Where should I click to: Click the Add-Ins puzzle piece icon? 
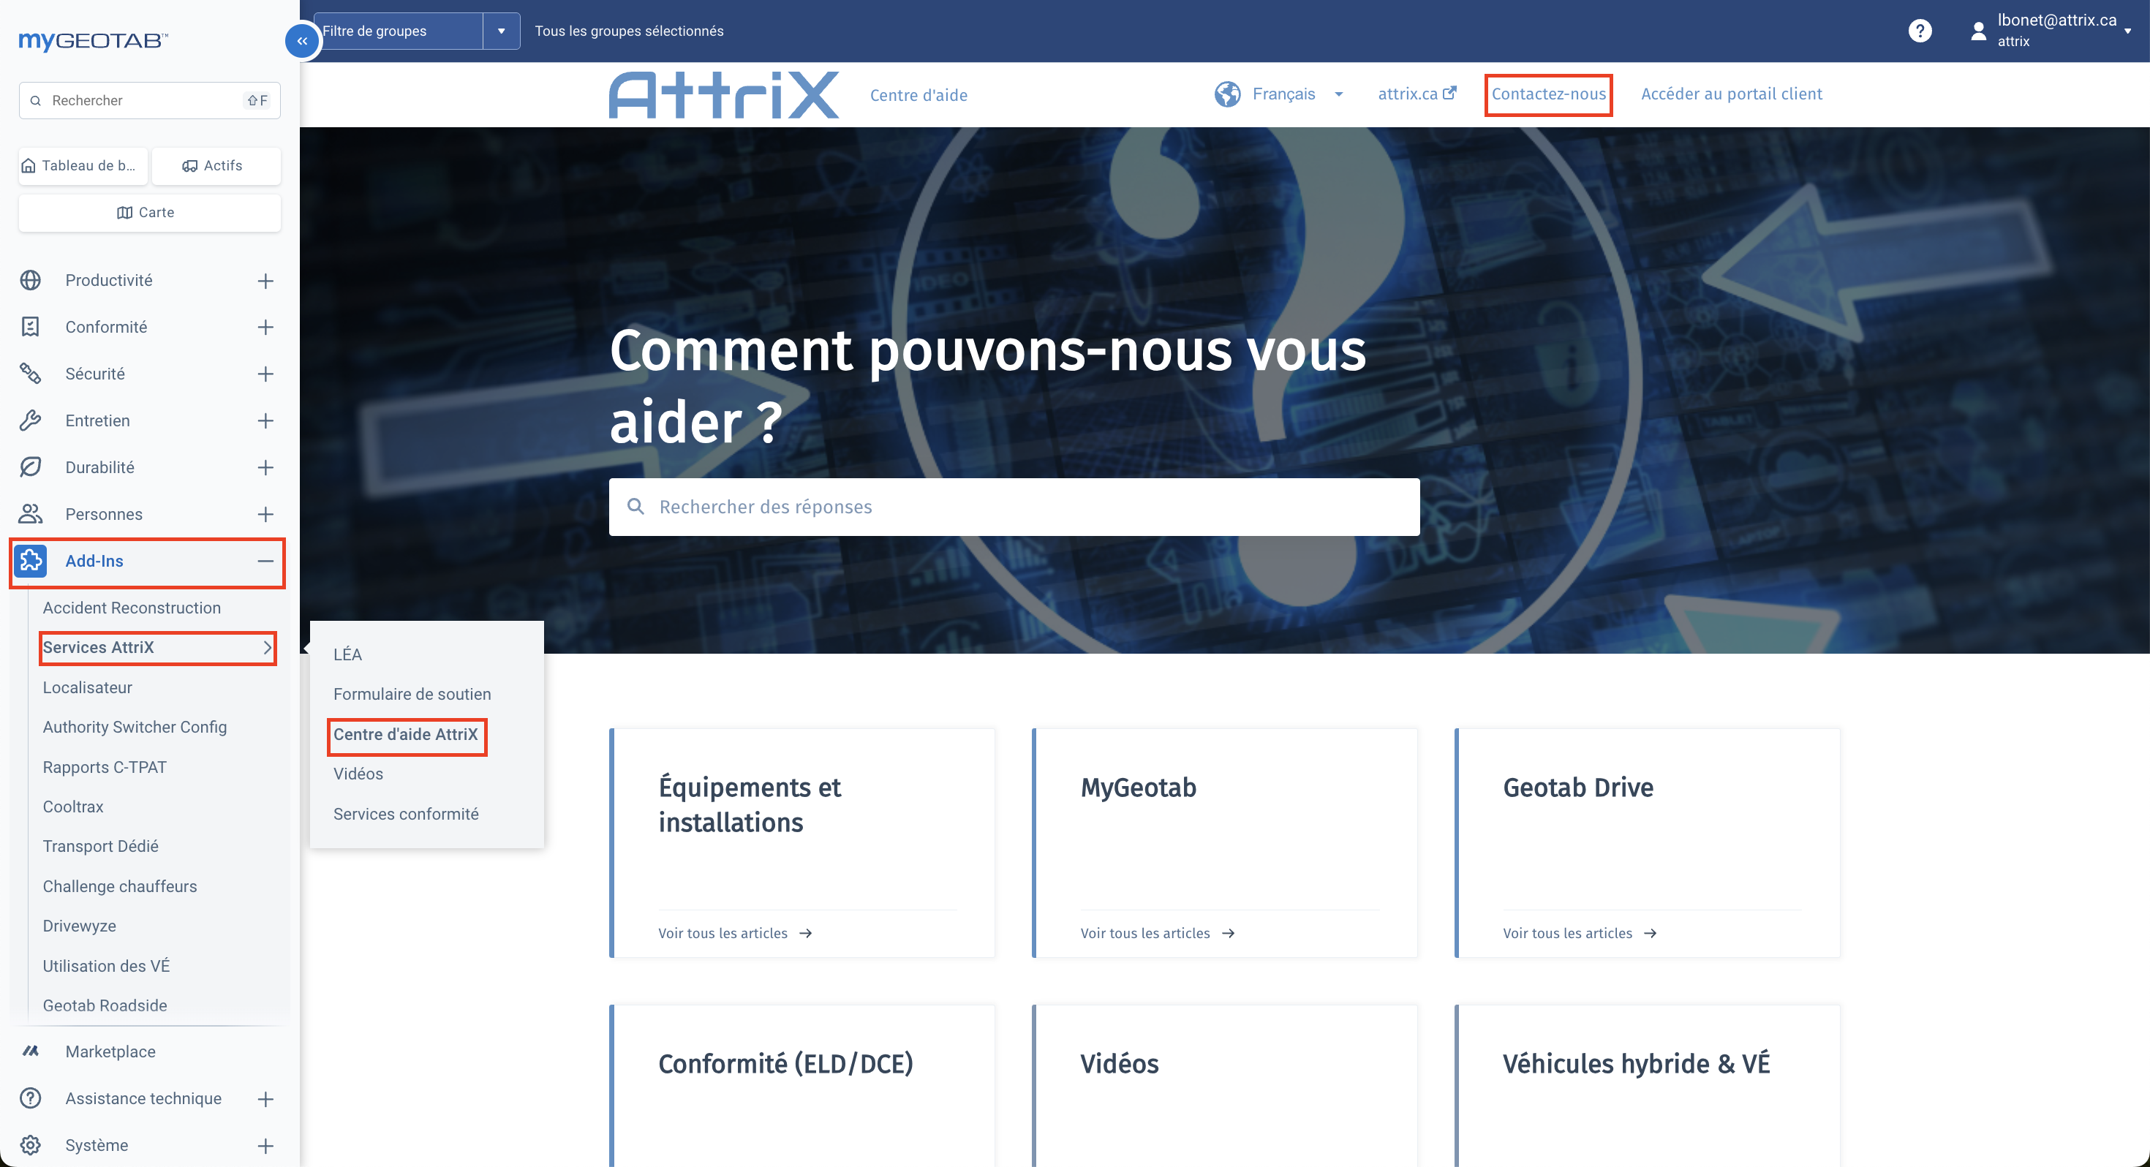click(31, 561)
